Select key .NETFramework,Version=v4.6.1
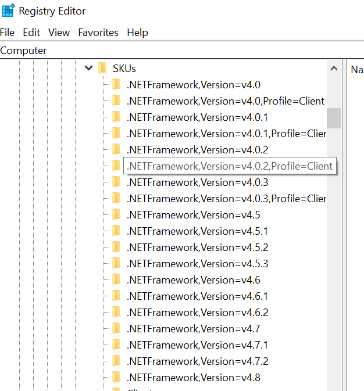Image resolution: width=364 pixels, height=391 pixels. click(197, 296)
